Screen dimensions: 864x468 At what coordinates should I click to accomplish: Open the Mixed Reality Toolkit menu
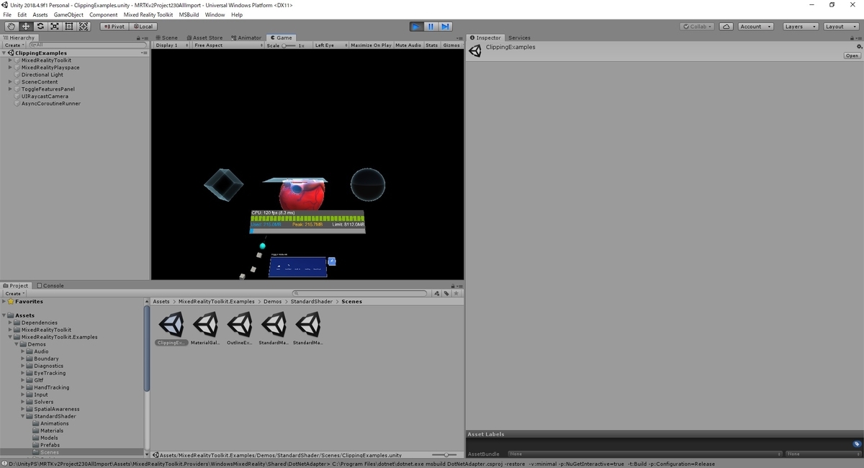click(148, 14)
